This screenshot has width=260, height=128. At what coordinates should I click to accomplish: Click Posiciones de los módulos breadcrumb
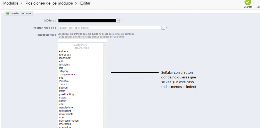pyautogui.click(x=49, y=3)
